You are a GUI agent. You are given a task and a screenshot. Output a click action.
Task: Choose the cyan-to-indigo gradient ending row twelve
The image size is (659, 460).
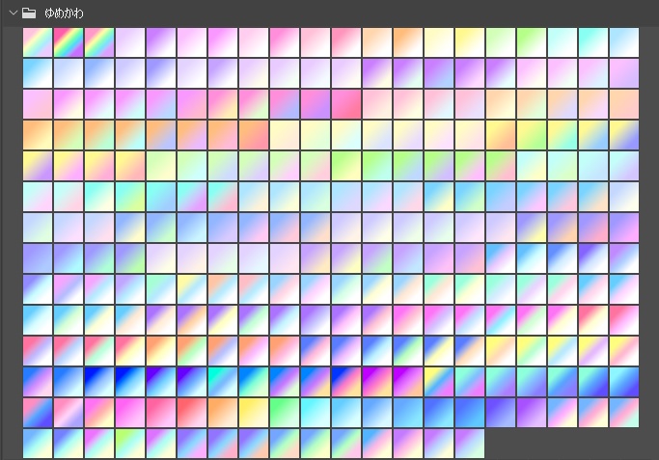[624, 382]
